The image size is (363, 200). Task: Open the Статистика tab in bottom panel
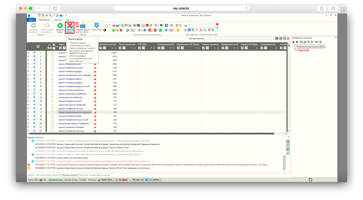(83, 175)
